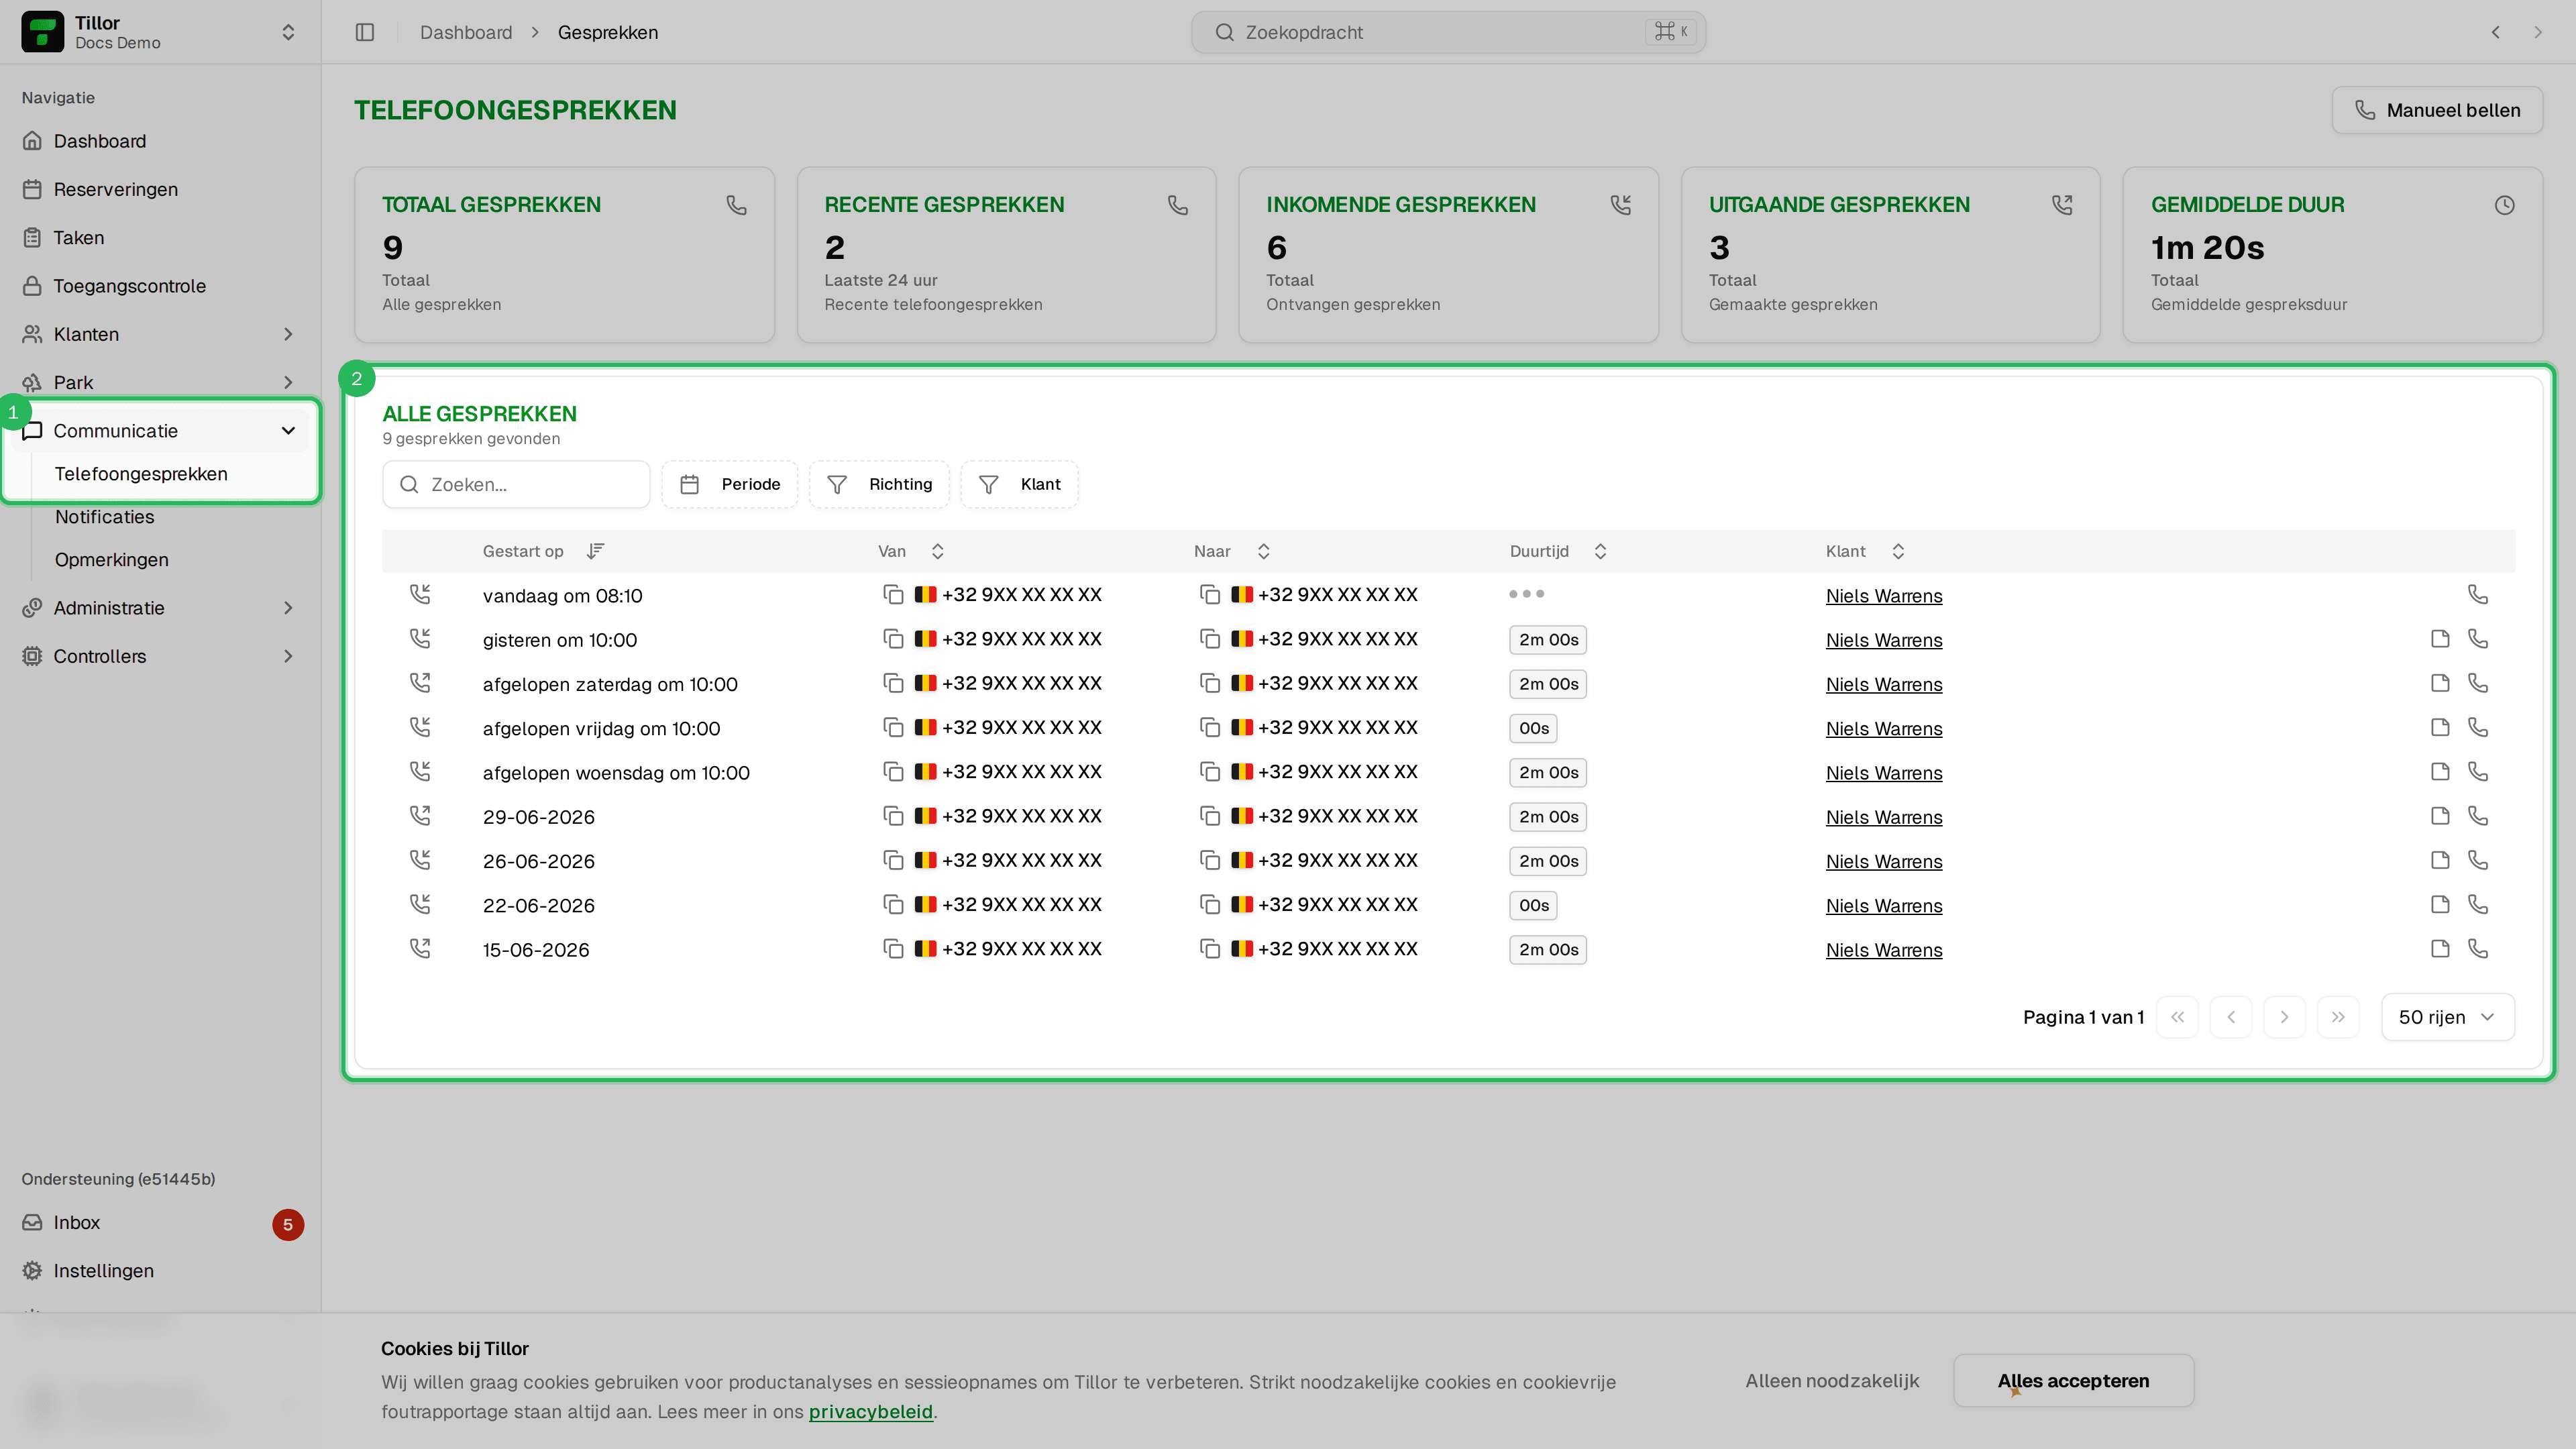The image size is (2576, 1449).
Task: Open the privacybeleid link
Action: pos(870,1412)
